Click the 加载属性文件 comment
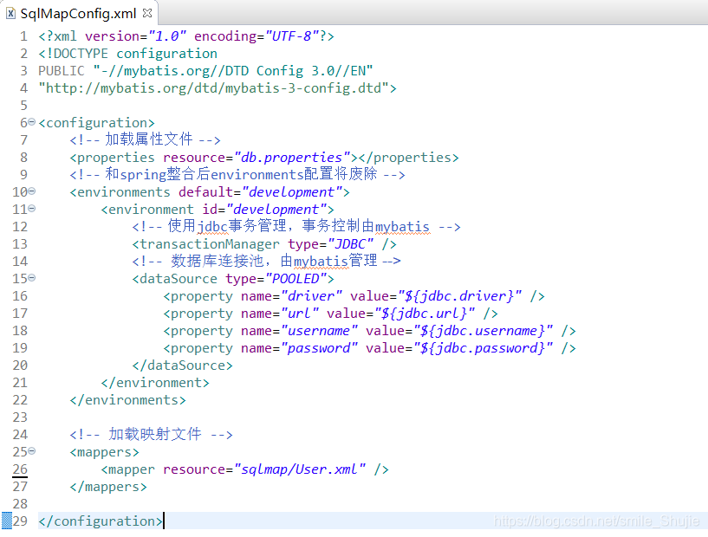The width and height of the screenshot is (708, 537). tap(145, 140)
